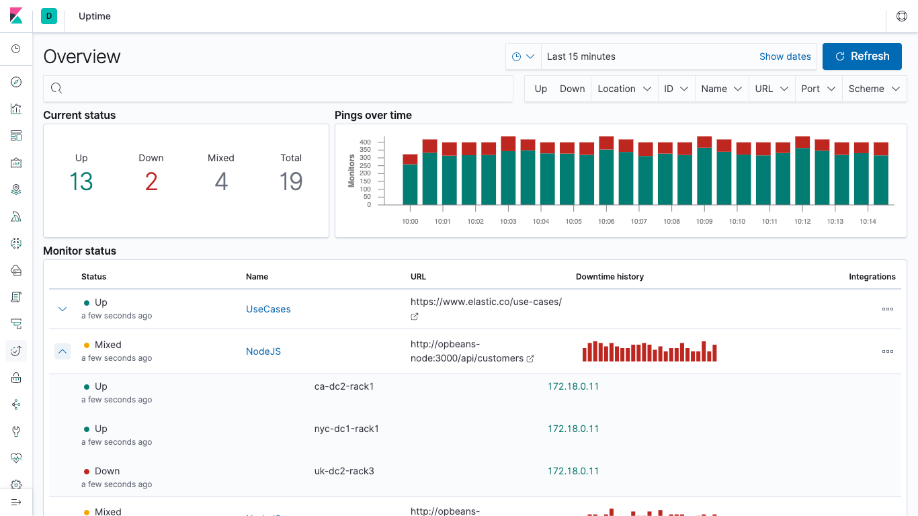Open Dev Tools via the wrench icon

click(x=16, y=431)
